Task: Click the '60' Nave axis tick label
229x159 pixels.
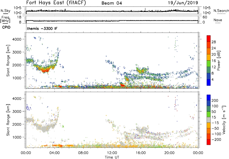Action: pyautogui.click(x=205, y=17)
